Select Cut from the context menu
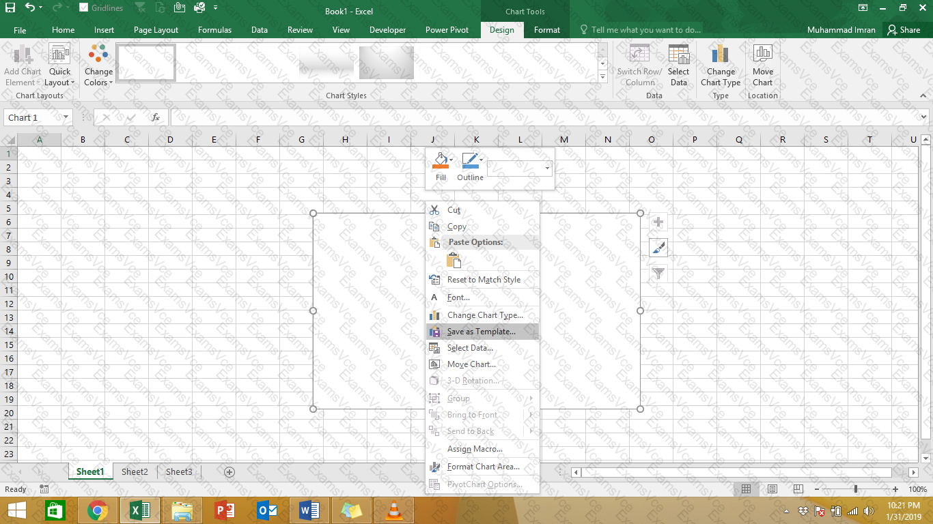The width and height of the screenshot is (933, 524). 483,210
